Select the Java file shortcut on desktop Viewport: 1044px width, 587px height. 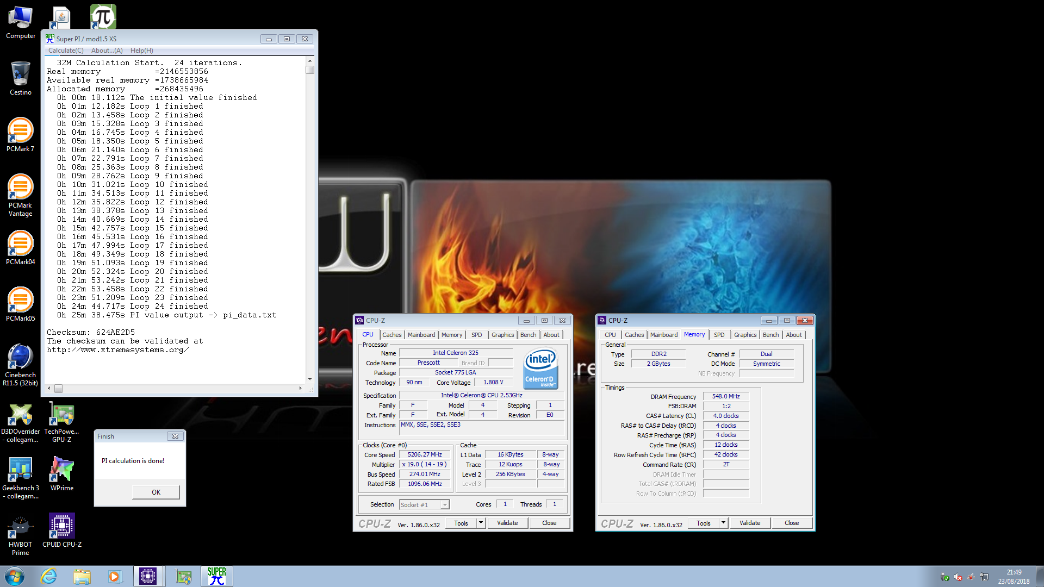pyautogui.click(x=61, y=17)
